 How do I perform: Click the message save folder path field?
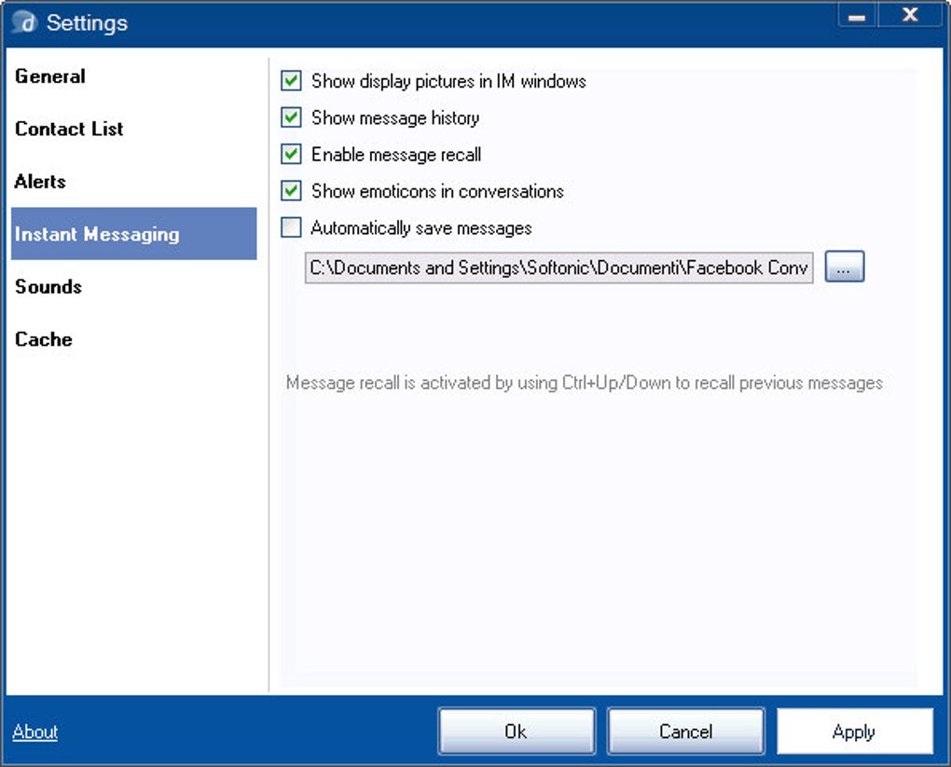click(559, 268)
